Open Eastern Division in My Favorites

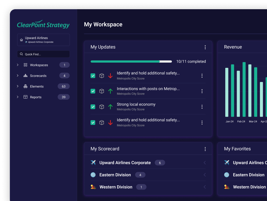[249, 175]
